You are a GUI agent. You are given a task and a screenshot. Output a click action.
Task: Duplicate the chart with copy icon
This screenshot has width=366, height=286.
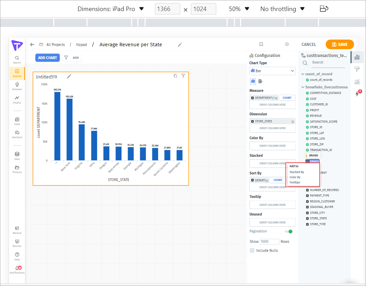point(175,76)
